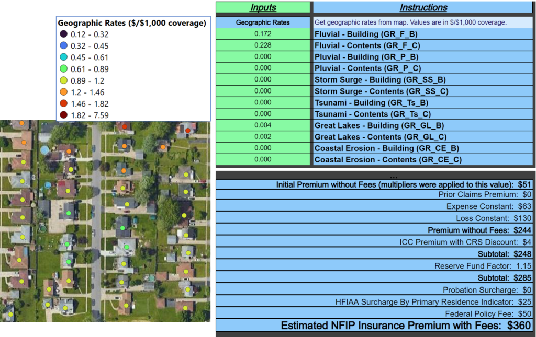The width and height of the screenshot is (536, 337).
Task: Click the Fluvial - Building rate cell showing 0.172
Action: pyautogui.click(x=262, y=33)
